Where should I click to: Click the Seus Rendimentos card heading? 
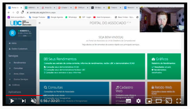click(x=62, y=59)
